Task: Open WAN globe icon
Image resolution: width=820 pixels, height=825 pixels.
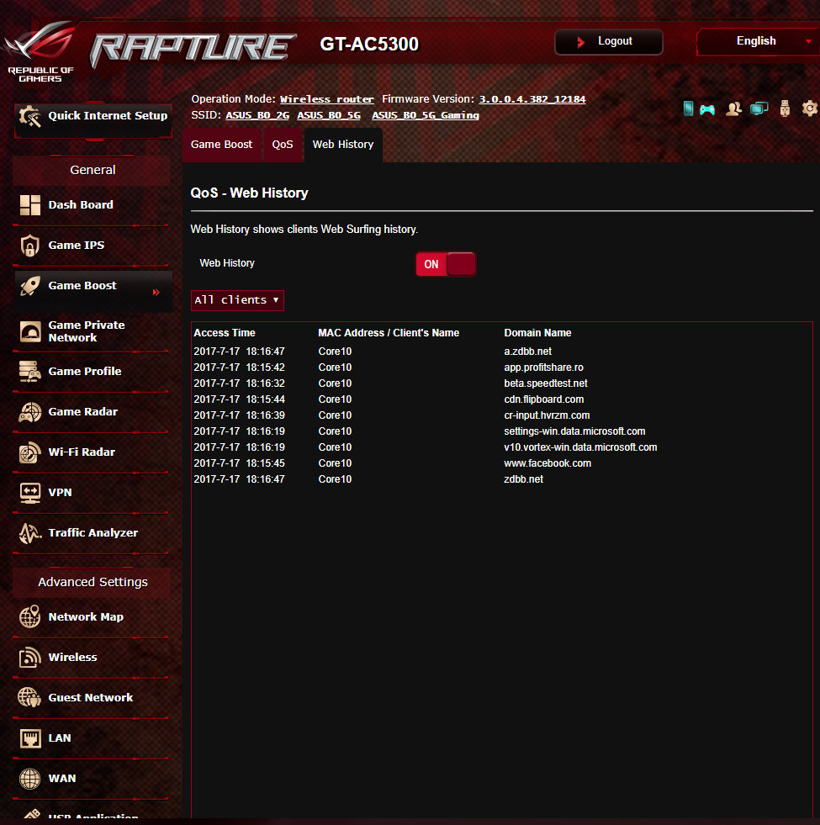Action: (30, 779)
